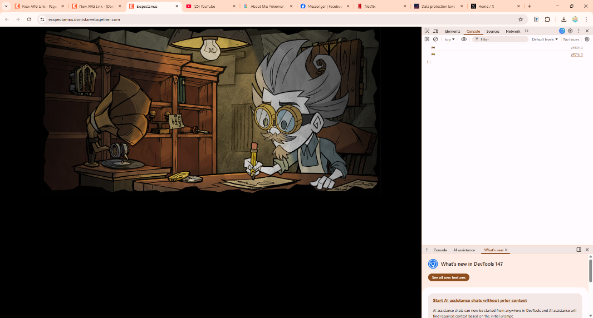Open DevTools settings gear in top bar

[x=570, y=31]
